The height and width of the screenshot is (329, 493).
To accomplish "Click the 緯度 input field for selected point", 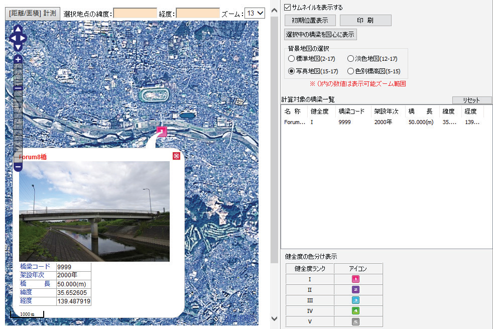I will (x=135, y=13).
